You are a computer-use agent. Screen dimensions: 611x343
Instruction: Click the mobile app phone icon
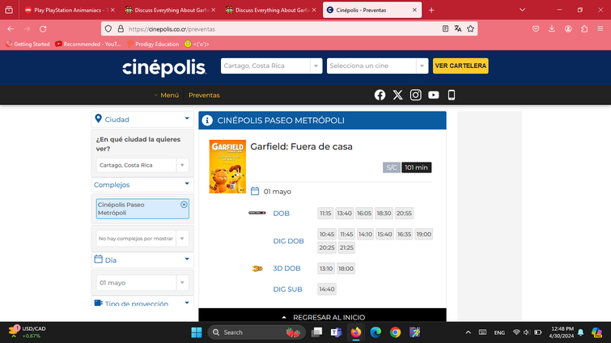452,95
